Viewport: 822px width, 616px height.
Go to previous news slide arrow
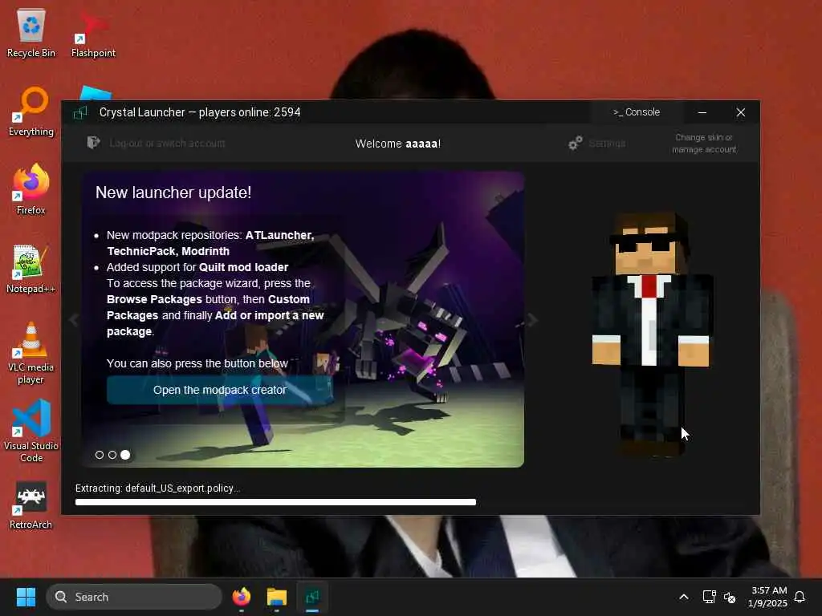pyautogui.click(x=74, y=319)
